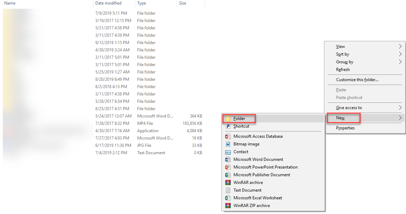Create a new Contact
Screen dimensions: 406x214
273,152
